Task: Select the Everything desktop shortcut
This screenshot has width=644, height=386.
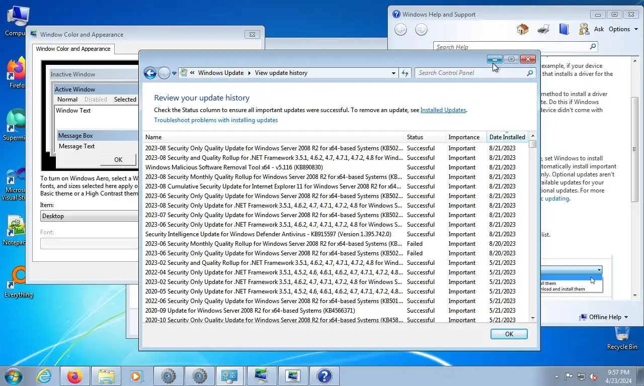Action: 19,282
